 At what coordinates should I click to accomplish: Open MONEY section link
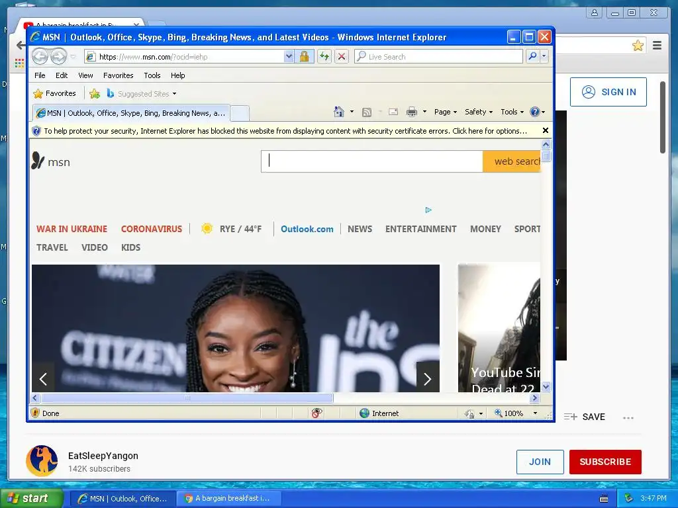click(485, 229)
